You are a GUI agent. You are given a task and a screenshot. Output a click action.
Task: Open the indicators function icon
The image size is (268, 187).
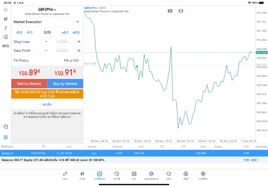pos(5,28)
